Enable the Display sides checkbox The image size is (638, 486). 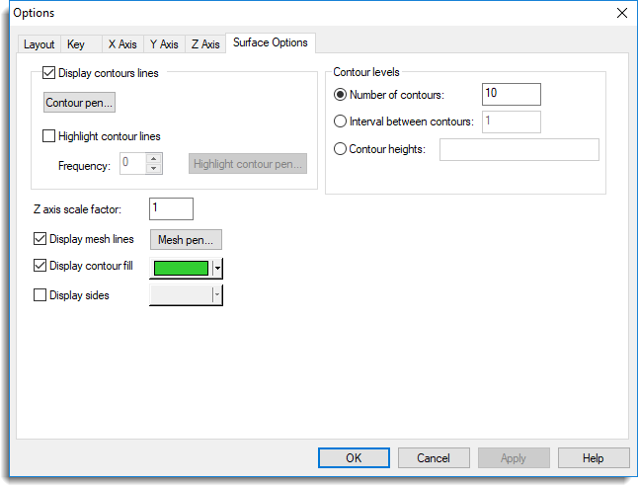tap(40, 294)
